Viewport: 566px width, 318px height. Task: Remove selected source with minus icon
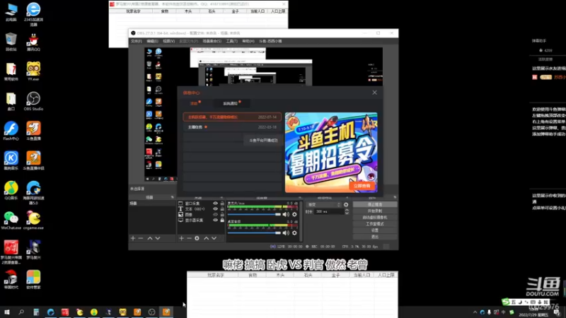[189, 238]
